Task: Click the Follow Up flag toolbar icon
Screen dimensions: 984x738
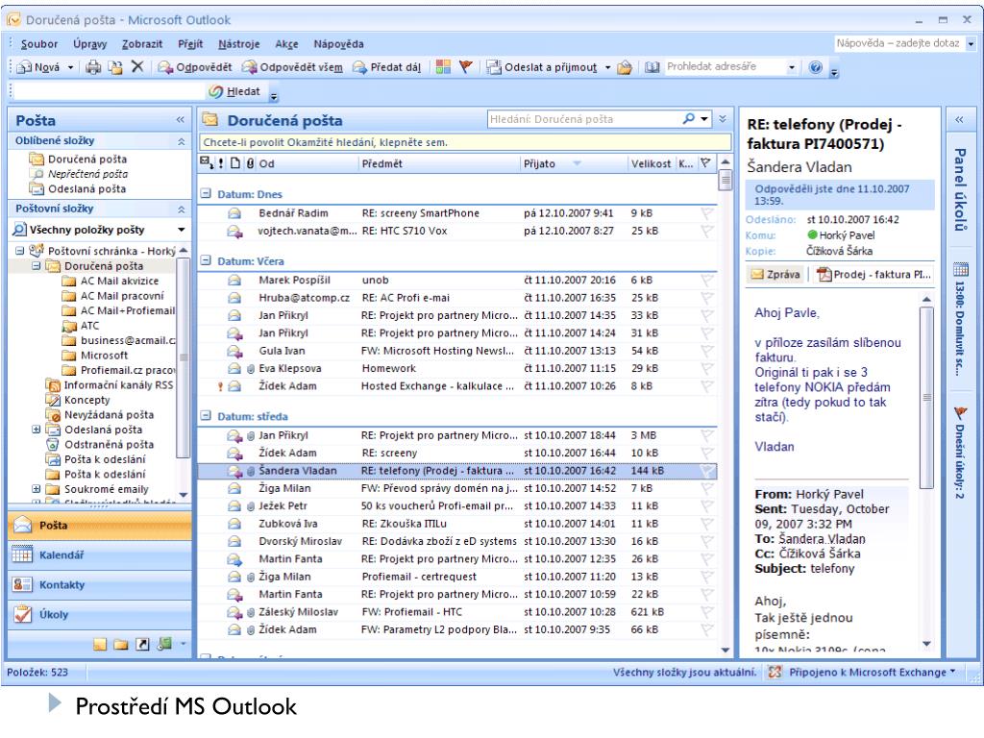Action: (x=466, y=66)
